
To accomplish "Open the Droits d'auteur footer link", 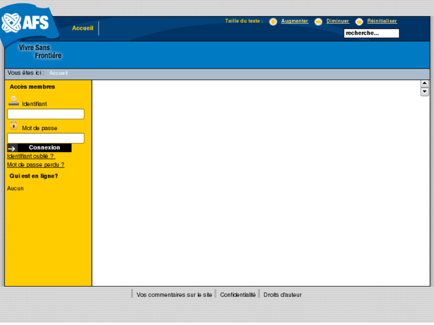I will pyautogui.click(x=282, y=295).
